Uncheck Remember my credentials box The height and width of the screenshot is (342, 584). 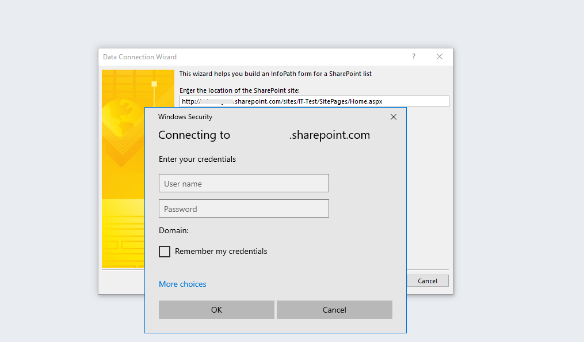click(x=165, y=252)
